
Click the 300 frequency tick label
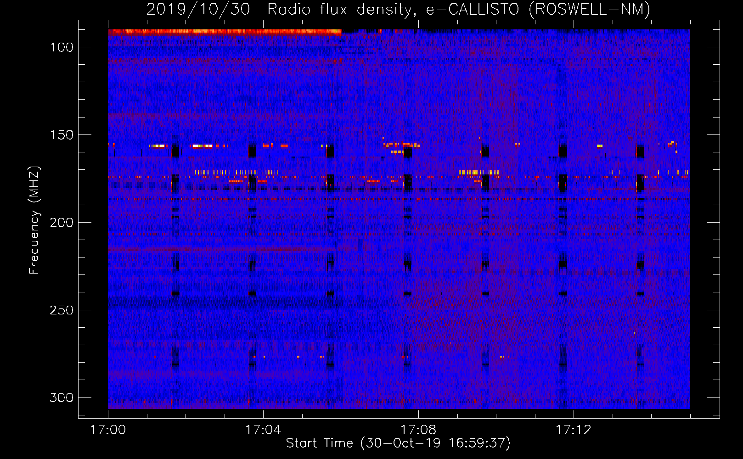(x=62, y=397)
